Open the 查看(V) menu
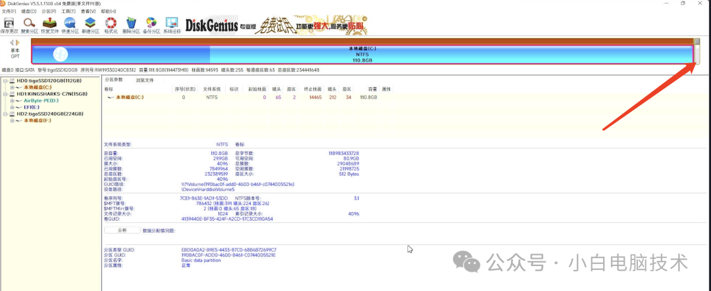The width and height of the screenshot is (711, 291). [88, 11]
